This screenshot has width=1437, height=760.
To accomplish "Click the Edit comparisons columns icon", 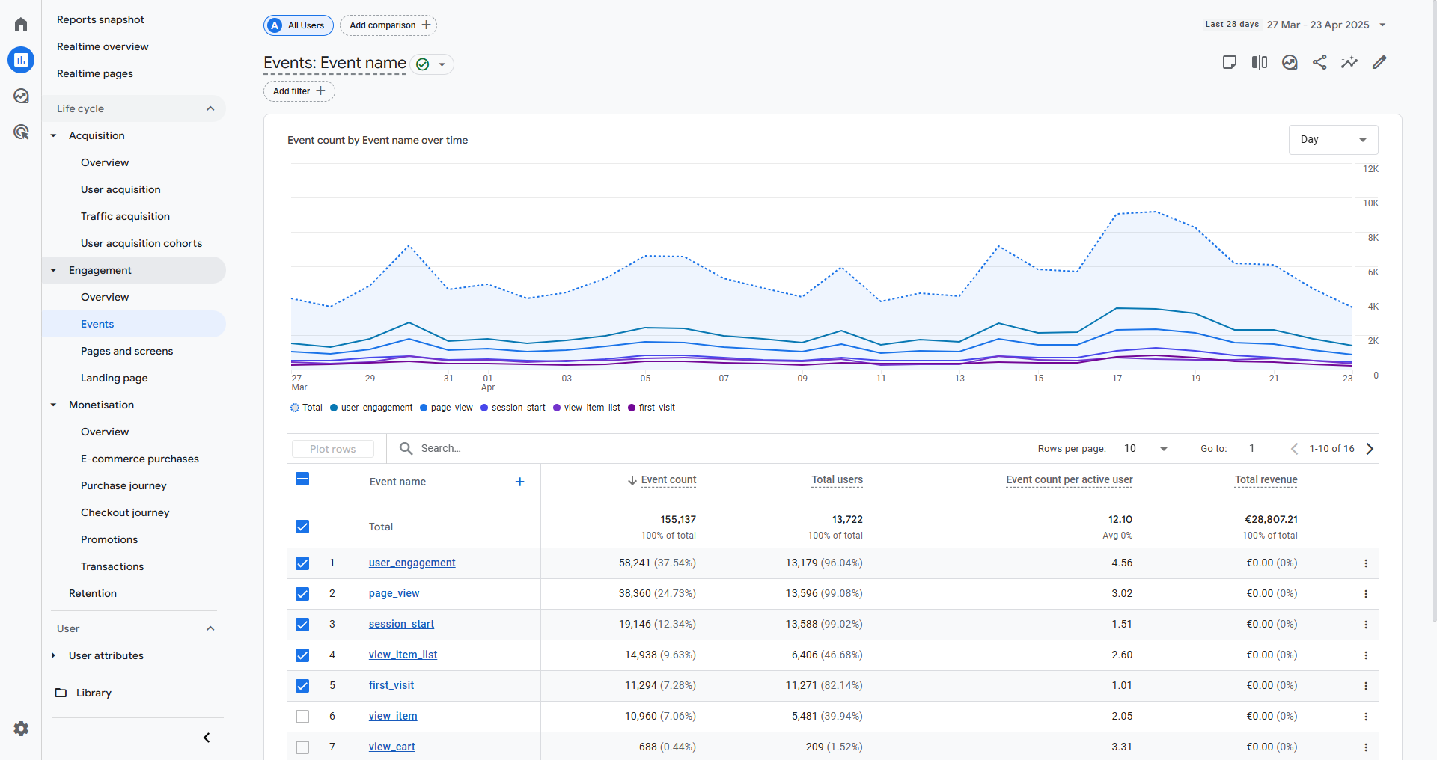I will click(x=1260, y=63).
